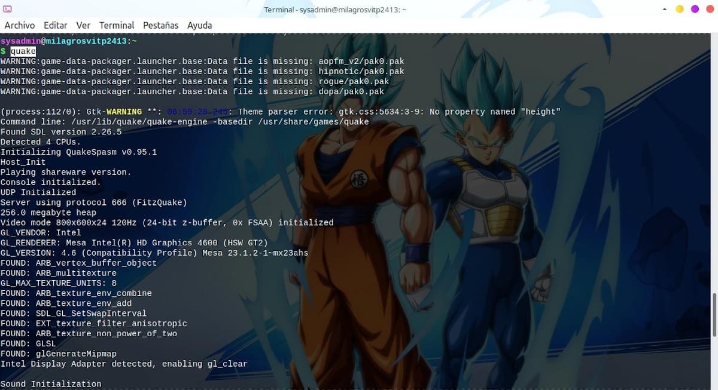718x390 pixels.
Task: Open the Archivo menu
Action: click(x=20, y=26)
